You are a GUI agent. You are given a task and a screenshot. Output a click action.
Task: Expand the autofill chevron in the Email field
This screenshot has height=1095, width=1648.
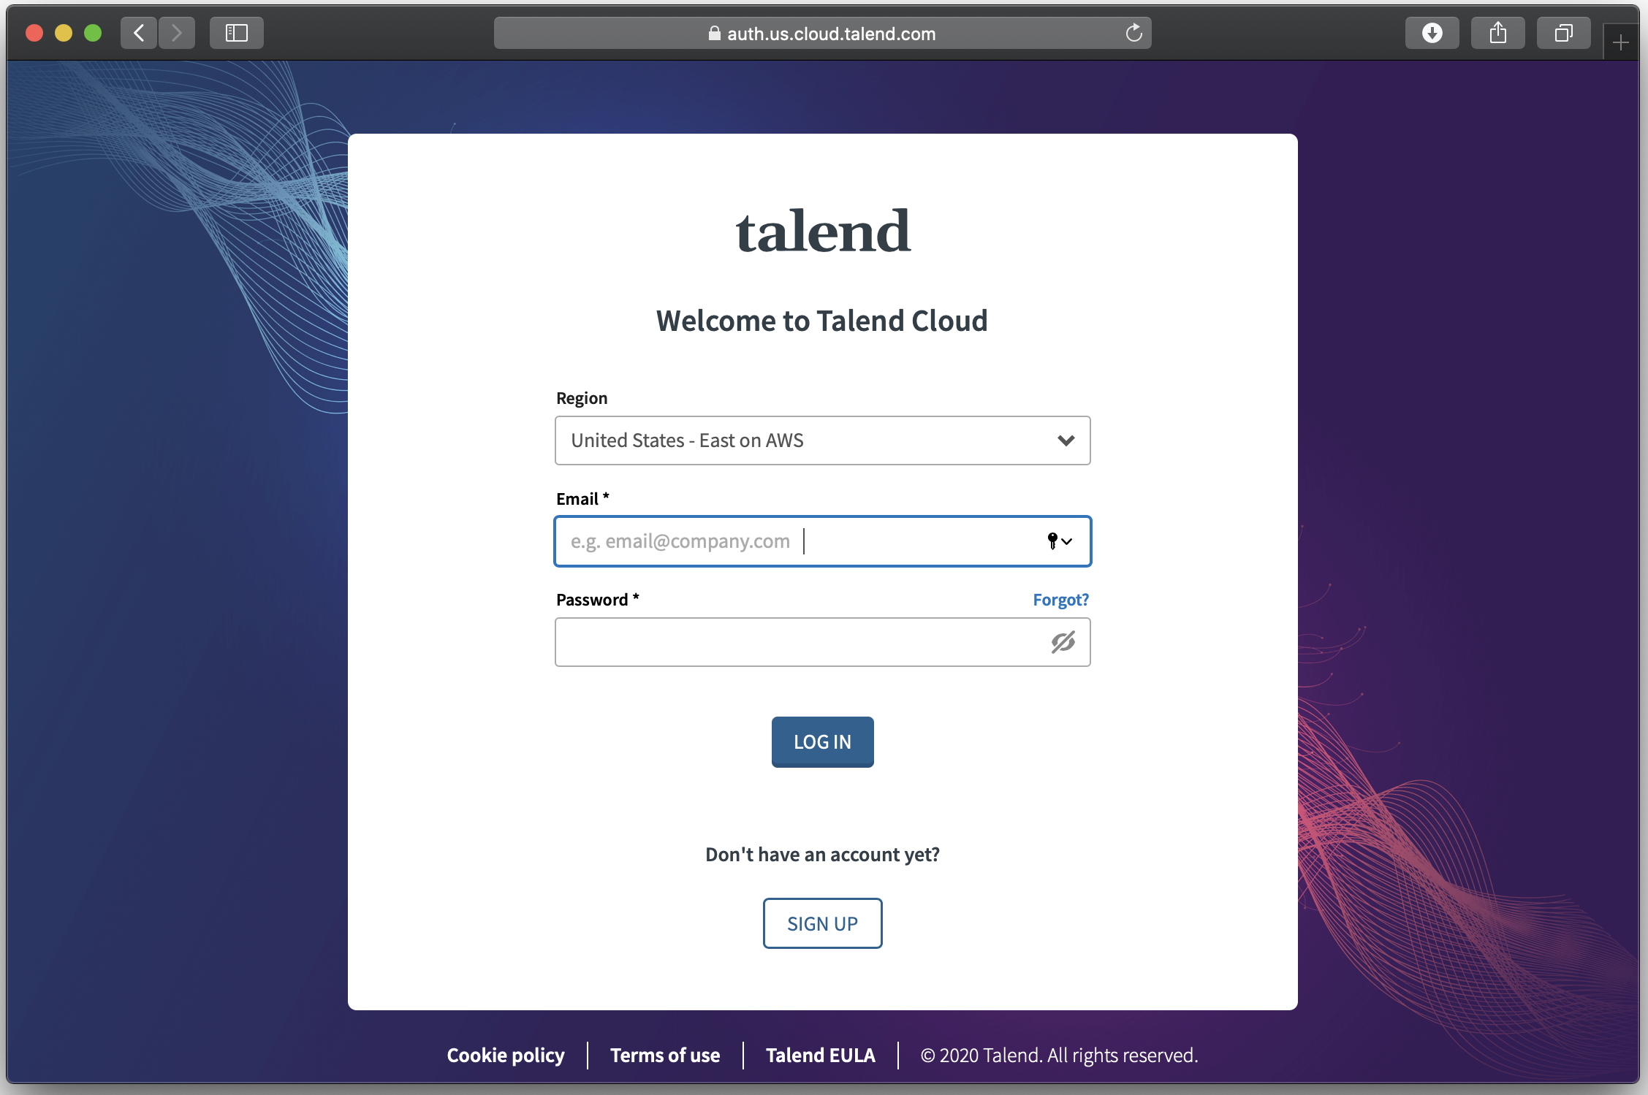tap(1068, 541)
